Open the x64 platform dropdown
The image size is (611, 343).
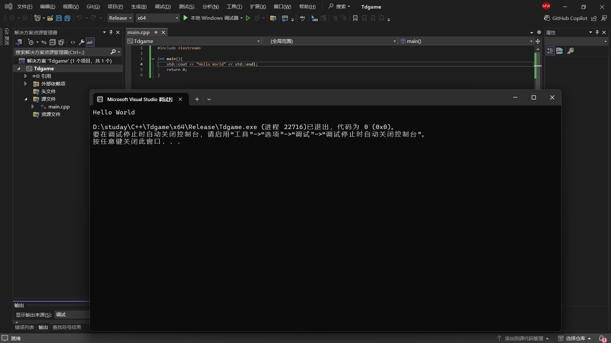158,18
